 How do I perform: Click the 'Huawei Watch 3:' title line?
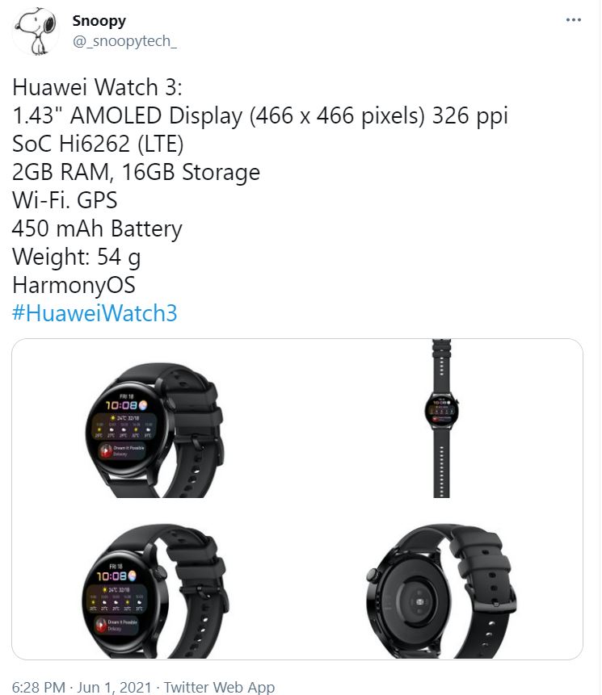click(x=97, y=87)
